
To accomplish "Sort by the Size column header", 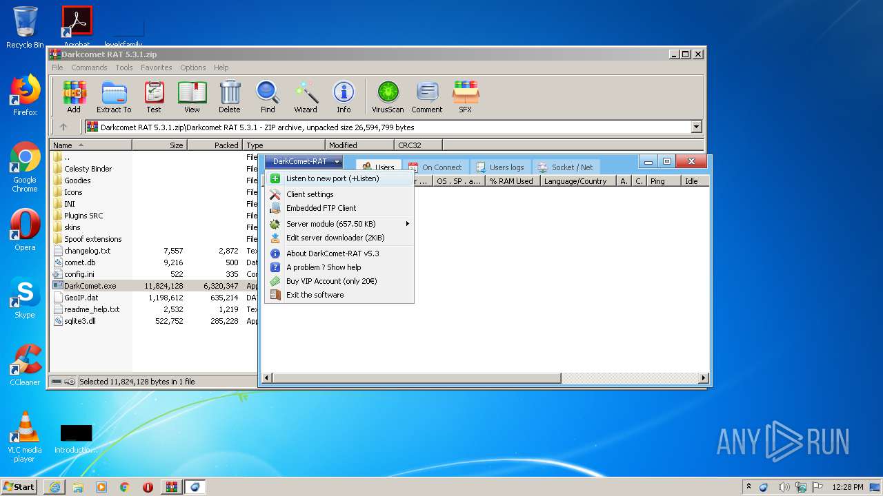I will [x=159, y=145].
